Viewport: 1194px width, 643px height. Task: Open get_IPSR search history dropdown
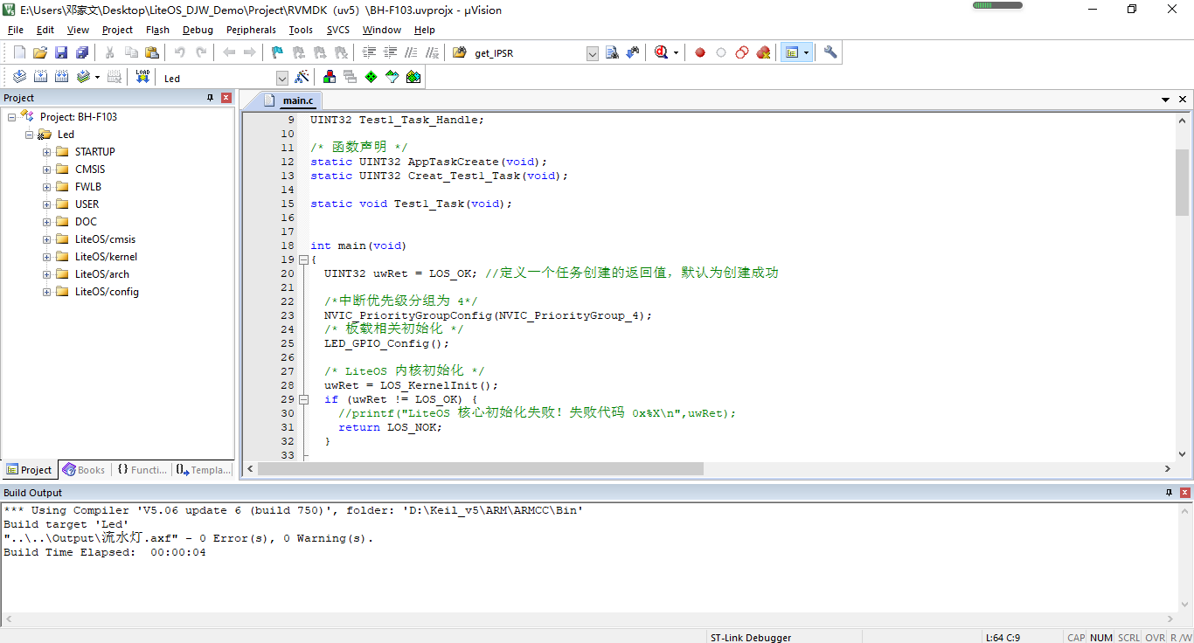593,53
